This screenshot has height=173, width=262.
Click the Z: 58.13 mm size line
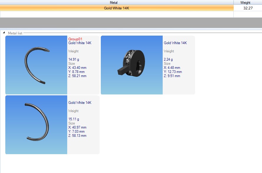click(x=77, y=136)
